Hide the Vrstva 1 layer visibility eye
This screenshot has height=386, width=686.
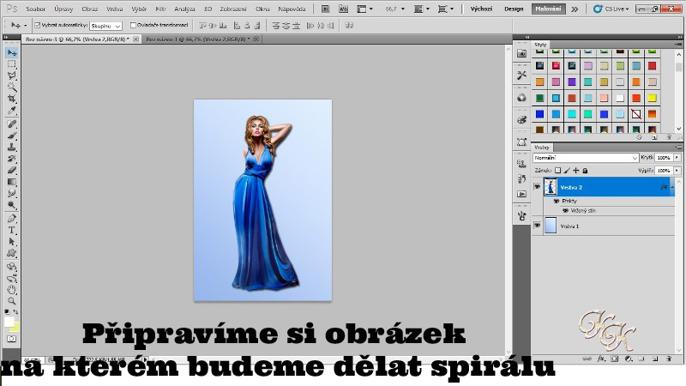(x=538, y=226)
